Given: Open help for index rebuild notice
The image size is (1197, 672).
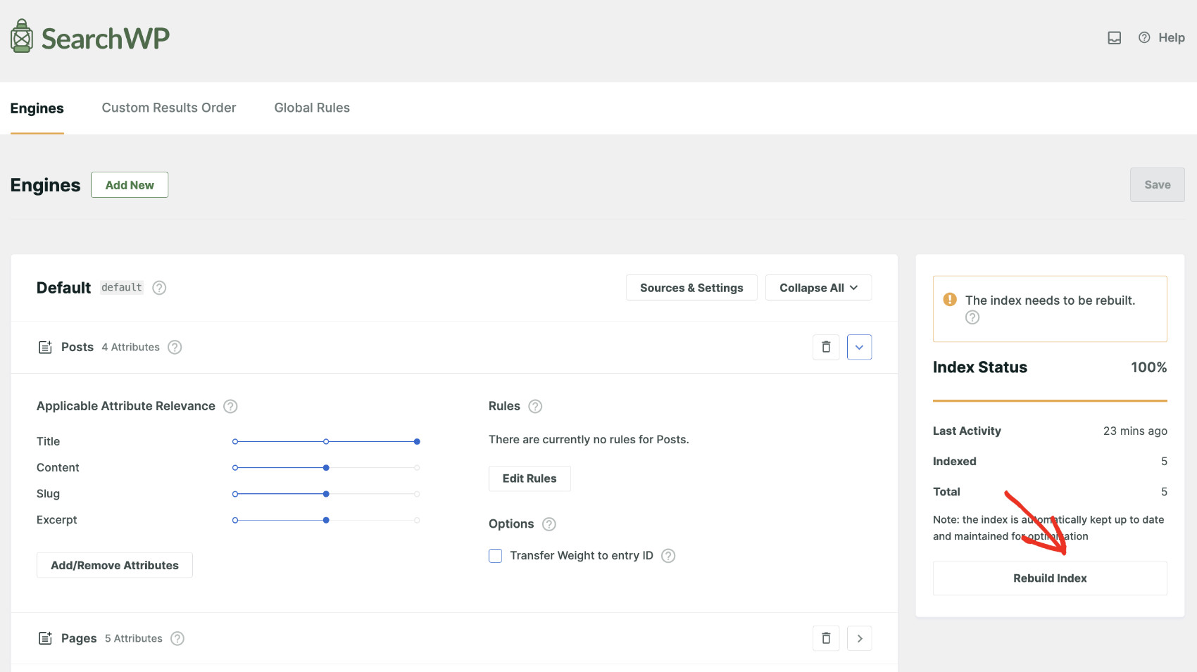Looking at the screenshot, I should [972, 317].
